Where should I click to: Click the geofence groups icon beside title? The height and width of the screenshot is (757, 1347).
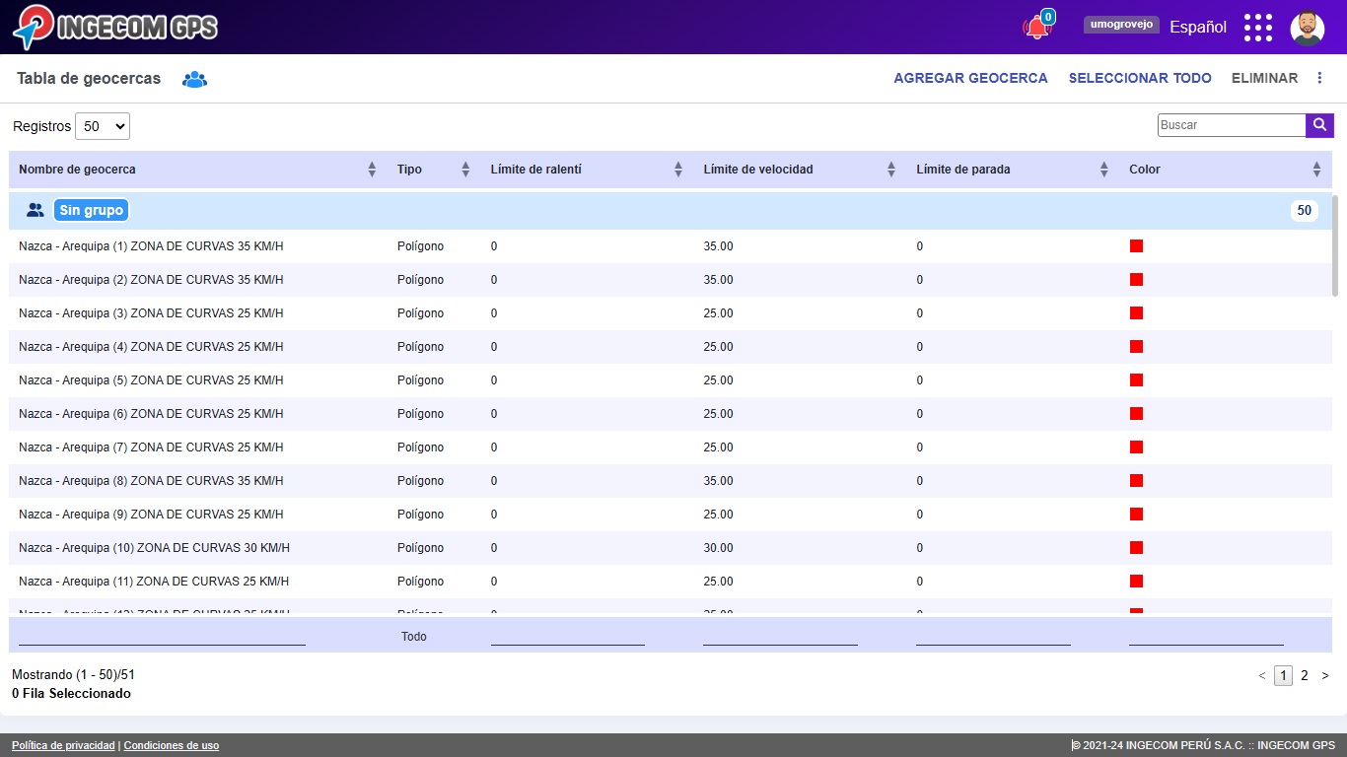[194, 79]
